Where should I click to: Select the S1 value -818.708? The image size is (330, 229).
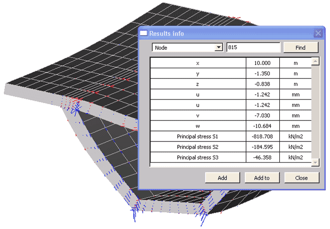click(x=262, y=137)
